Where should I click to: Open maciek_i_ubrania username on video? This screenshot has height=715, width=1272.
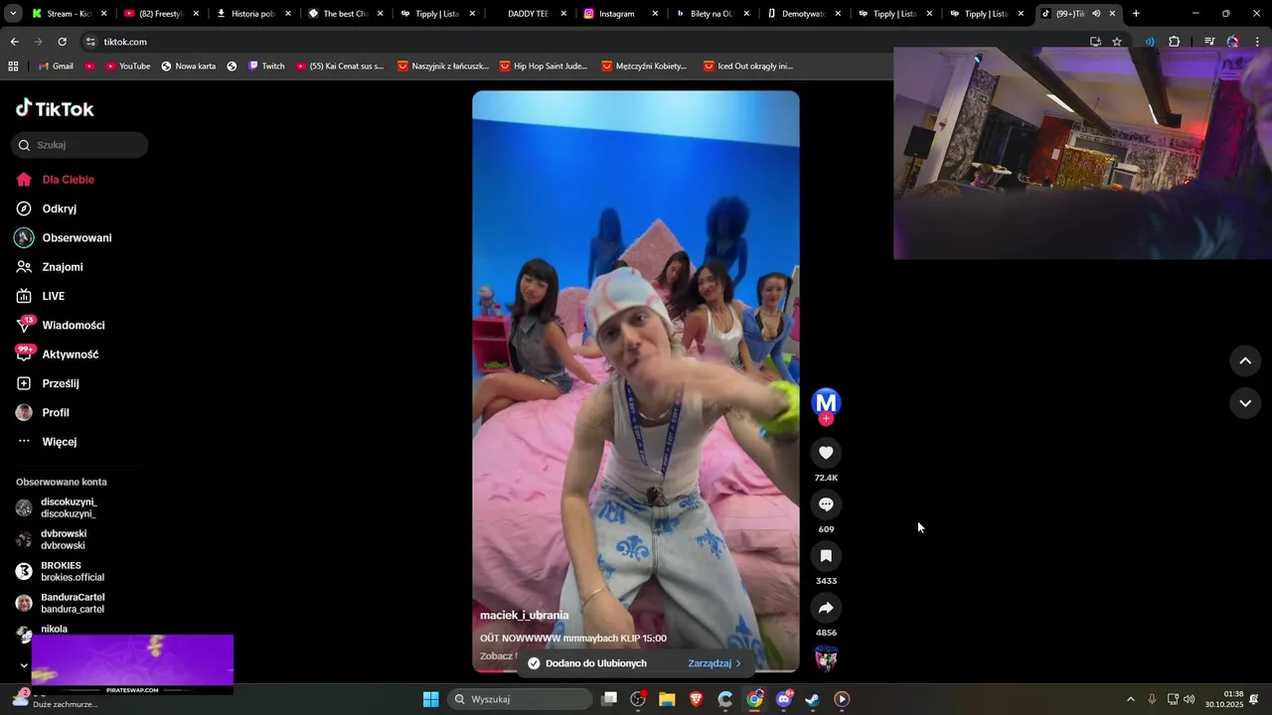point(524,616)
